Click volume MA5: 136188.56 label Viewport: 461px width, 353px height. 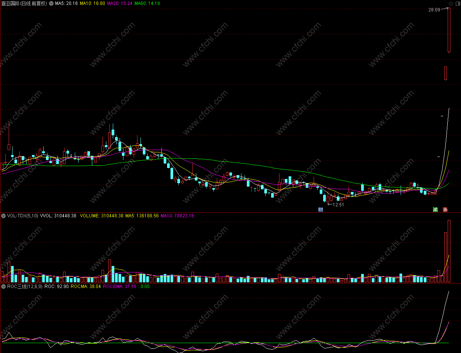[142, 215]
